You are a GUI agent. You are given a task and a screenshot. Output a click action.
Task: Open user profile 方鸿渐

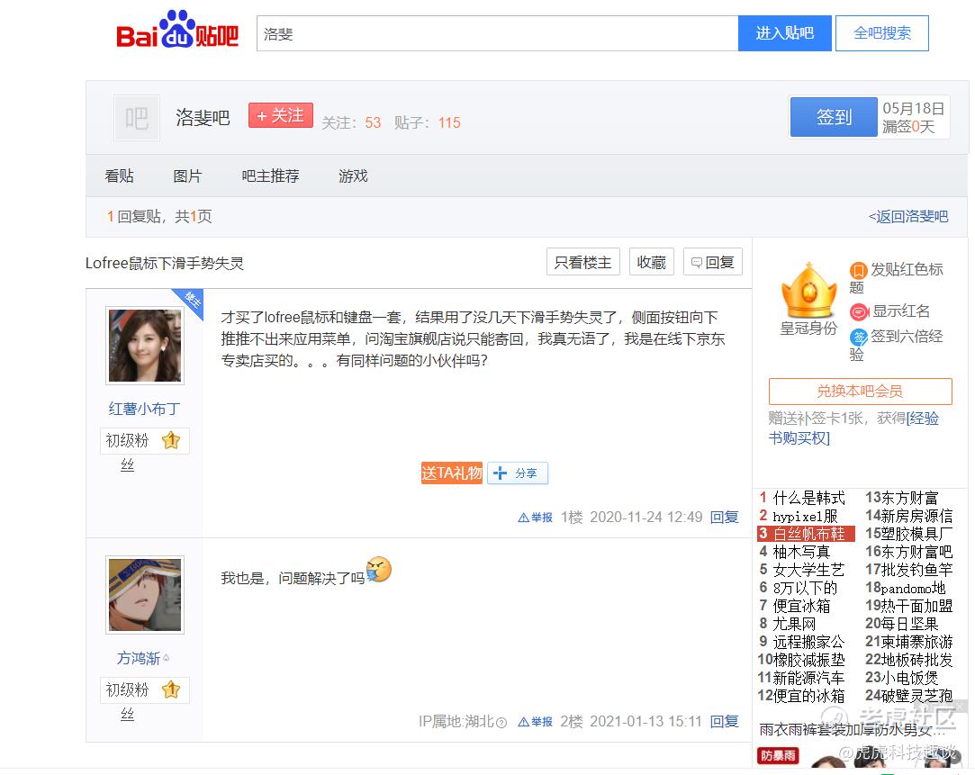coord(139,658)
